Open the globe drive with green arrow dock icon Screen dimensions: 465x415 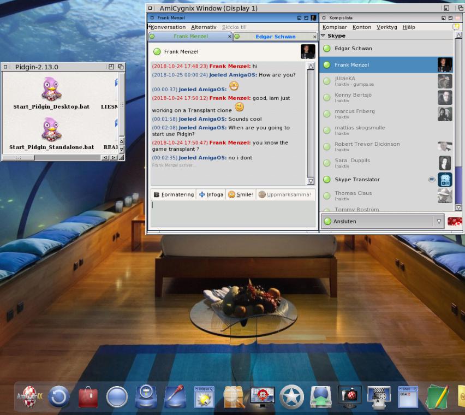click(320, 396)
